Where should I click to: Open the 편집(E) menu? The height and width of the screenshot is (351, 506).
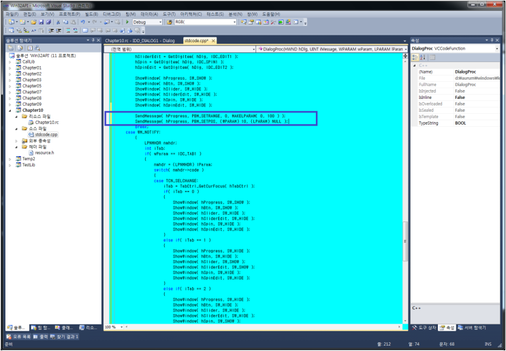click(x=29, y=14)
